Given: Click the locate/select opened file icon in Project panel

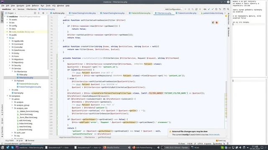Looking at the screenshot, I should coord(35,13).
